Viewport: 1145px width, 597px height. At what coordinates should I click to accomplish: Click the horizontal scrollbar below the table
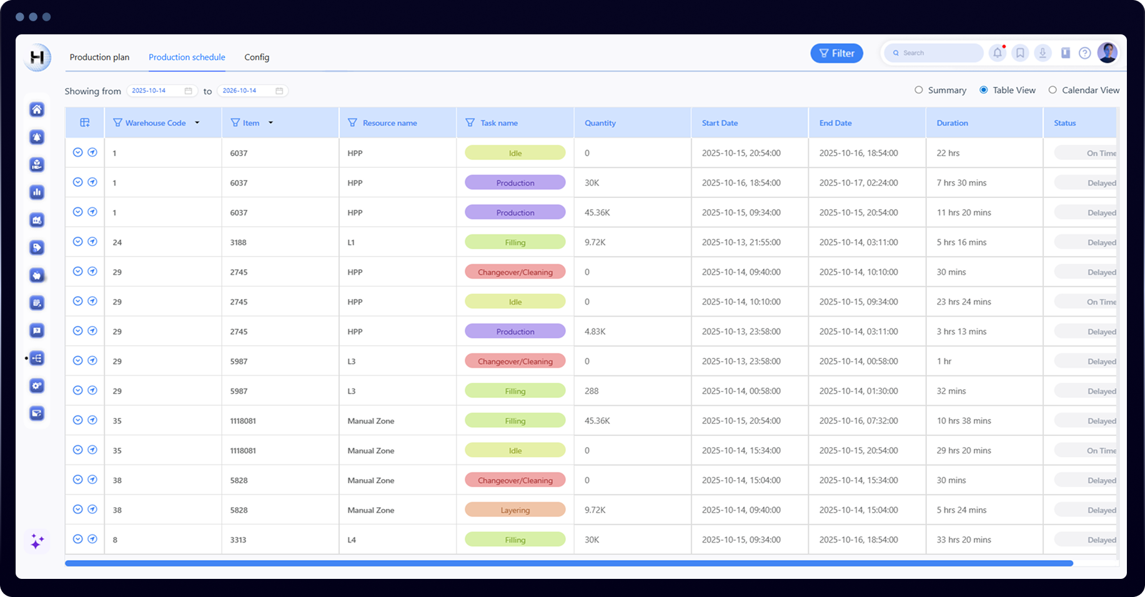[x=568, y=563]
